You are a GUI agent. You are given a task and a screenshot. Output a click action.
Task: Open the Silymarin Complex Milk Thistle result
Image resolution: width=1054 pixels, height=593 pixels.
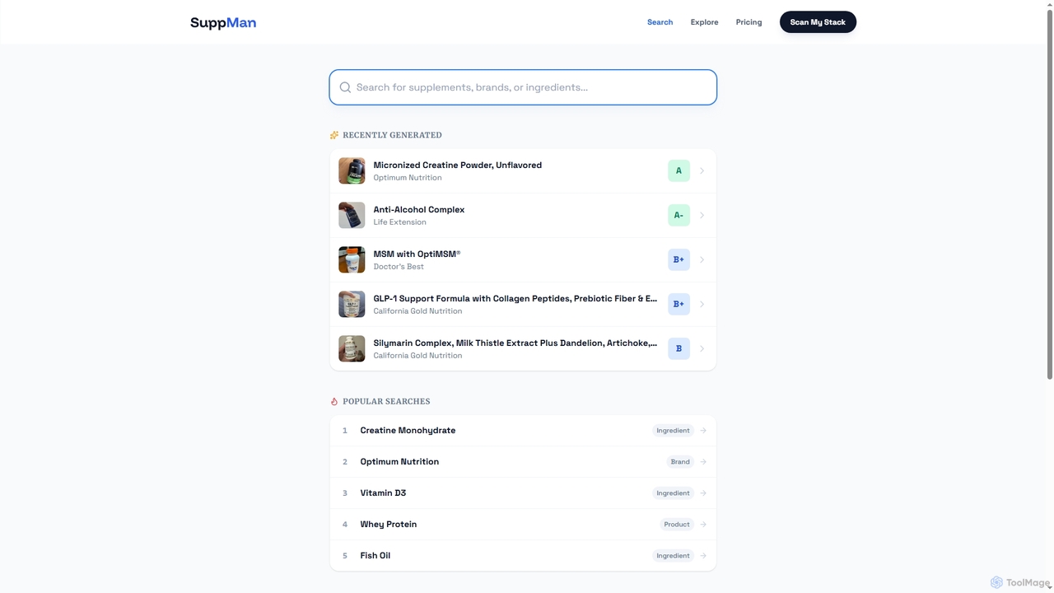[523, 349]
